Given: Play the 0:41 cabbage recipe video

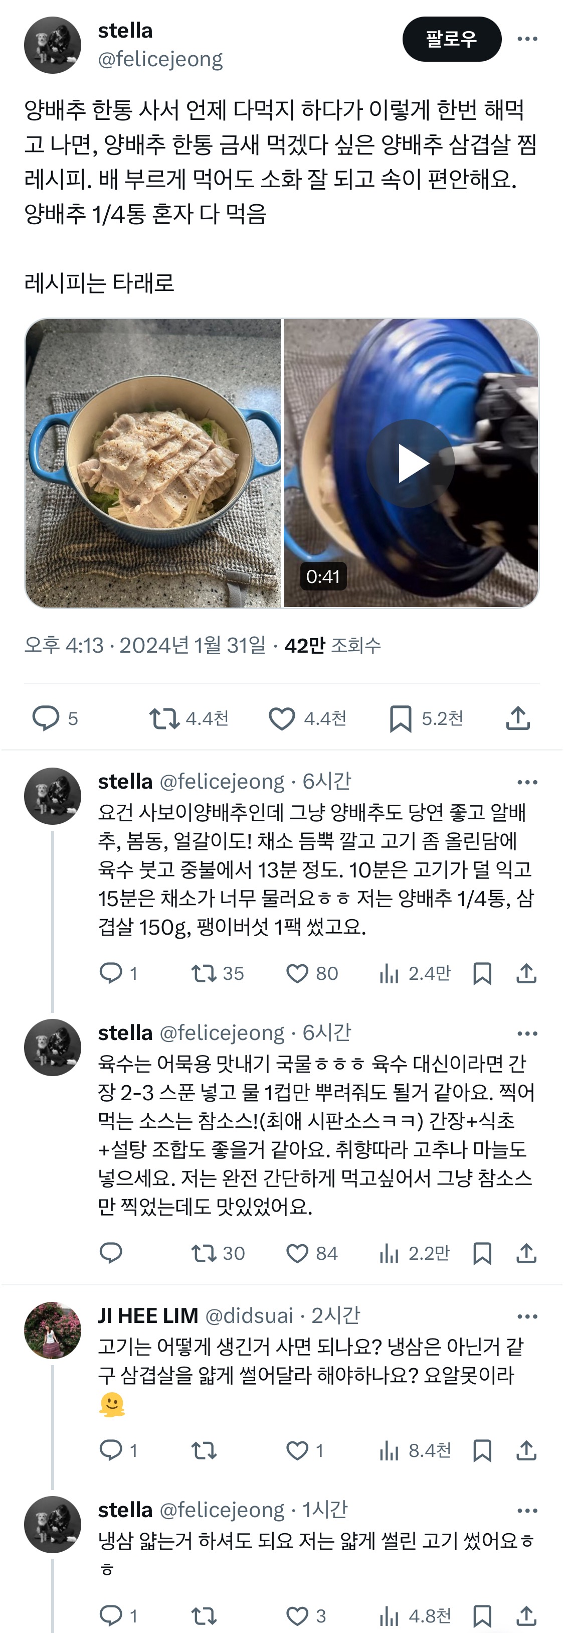Looking at the screenshot, I should (411, 464).
